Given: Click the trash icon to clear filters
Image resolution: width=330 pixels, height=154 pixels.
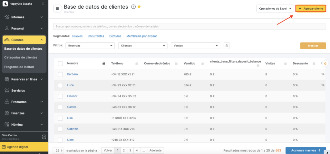Looking at the screenshot, I should pyautogui.click(x=227, y=46).
